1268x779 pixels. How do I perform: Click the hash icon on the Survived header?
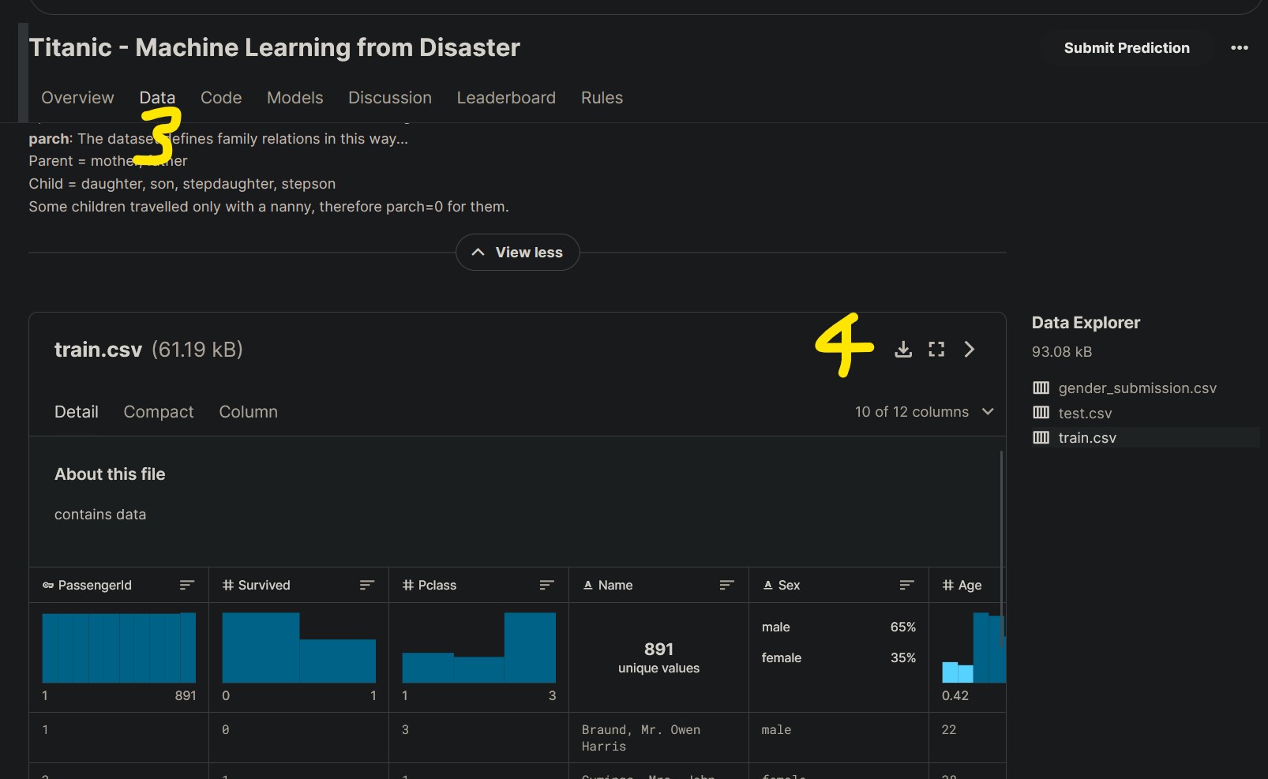click(x=228, y=585)
